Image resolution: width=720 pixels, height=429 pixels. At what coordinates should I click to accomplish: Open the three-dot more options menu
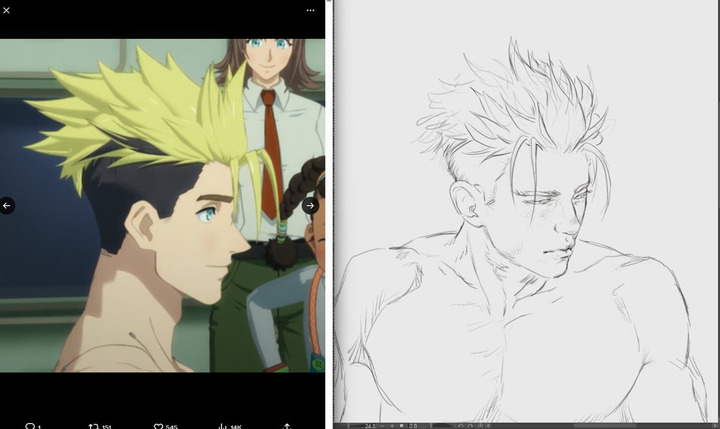310,10
